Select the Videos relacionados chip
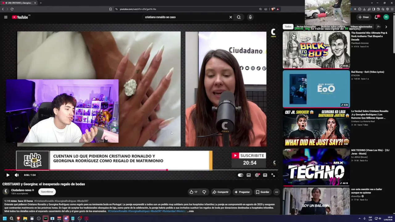This screenshot has height=222, width=395. coord(361,27)
